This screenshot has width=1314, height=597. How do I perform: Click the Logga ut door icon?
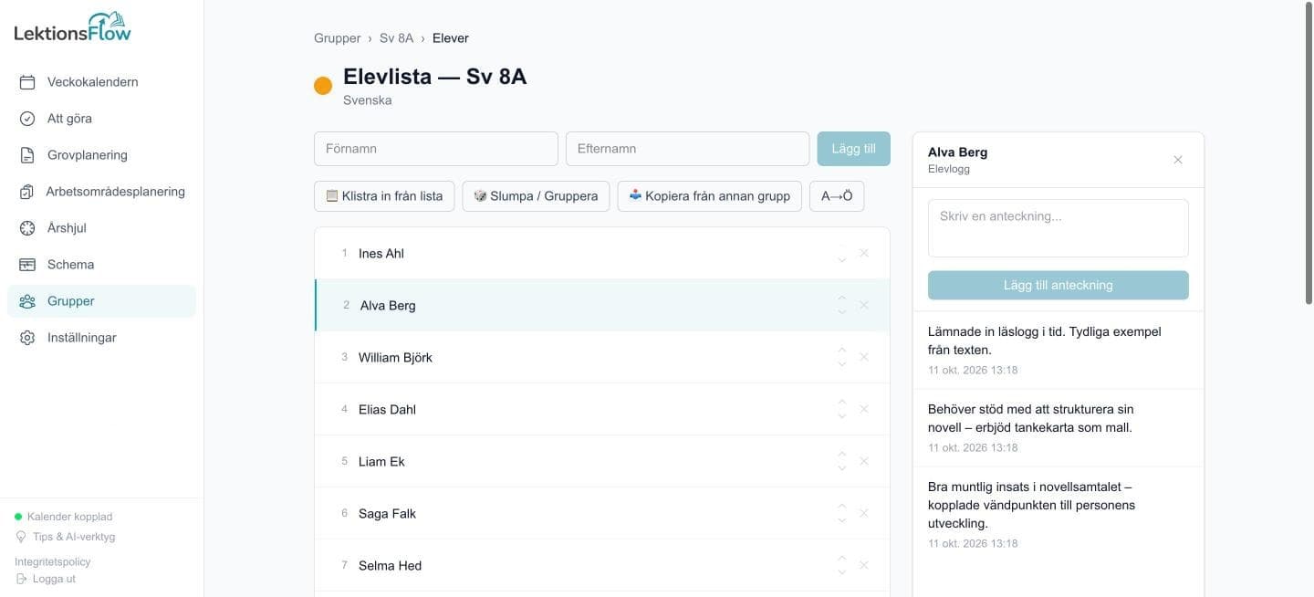tap(21, 579)
